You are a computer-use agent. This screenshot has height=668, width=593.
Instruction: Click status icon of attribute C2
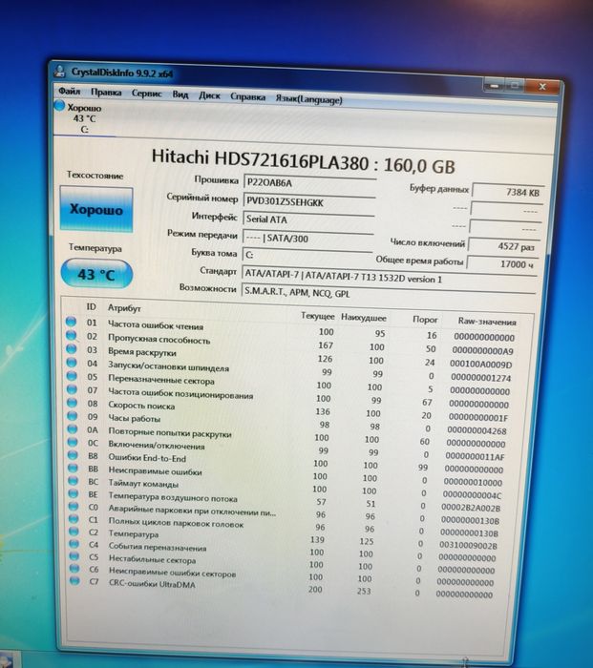74,532
